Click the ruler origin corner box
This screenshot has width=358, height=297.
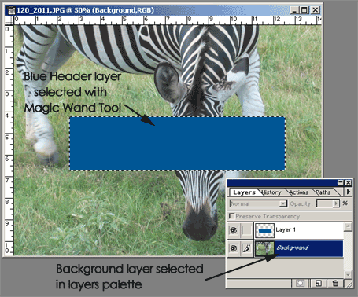click(x=9, y=20)
